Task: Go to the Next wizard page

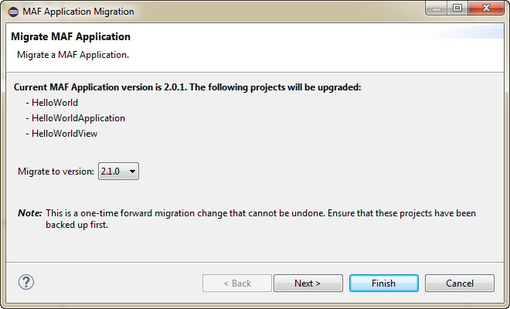Action: point(308,283)
